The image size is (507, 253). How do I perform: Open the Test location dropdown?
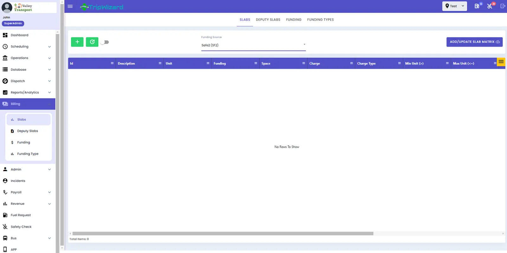(x=454, y=6)
